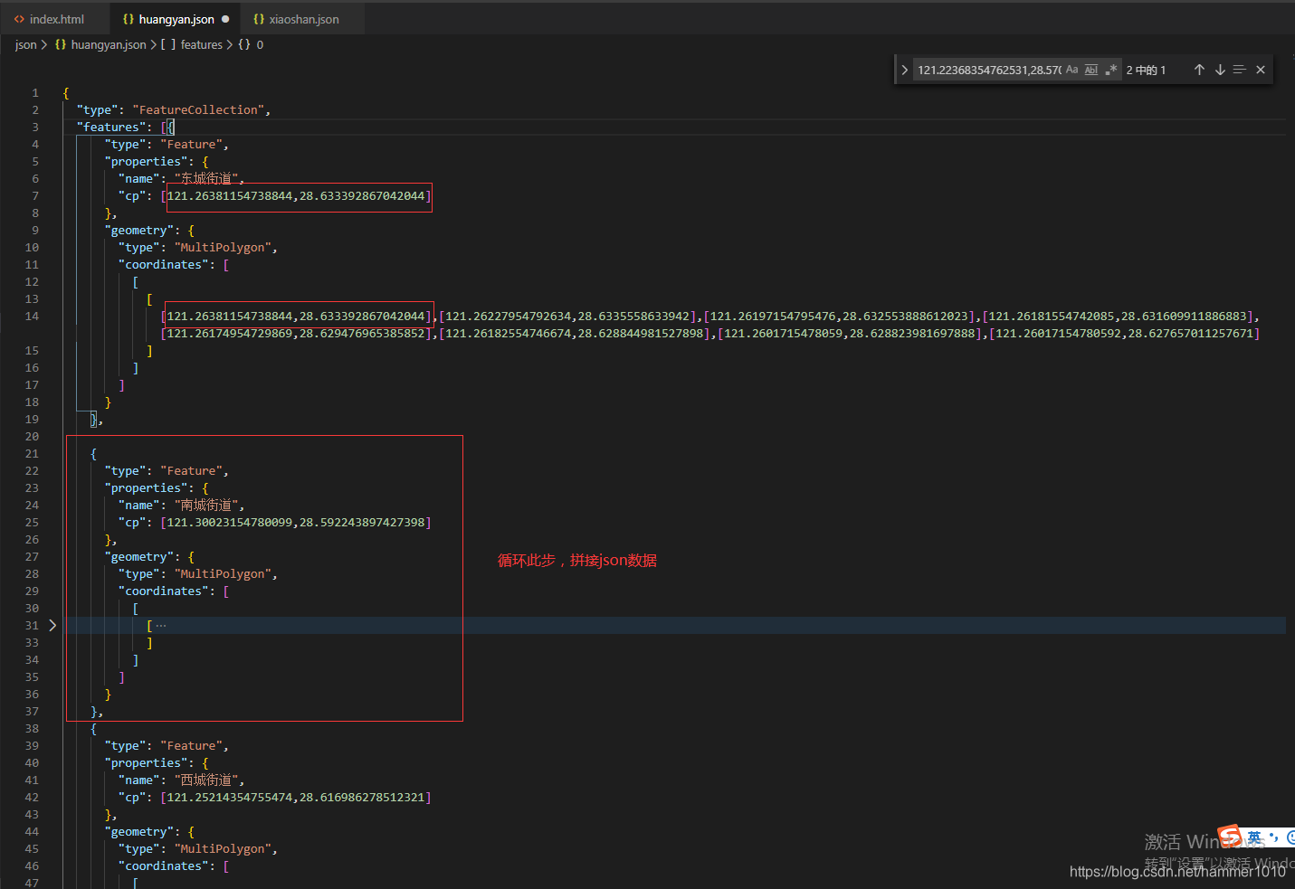
Task: Expand the replace row in find widget
Action: [x=904, y=70]
